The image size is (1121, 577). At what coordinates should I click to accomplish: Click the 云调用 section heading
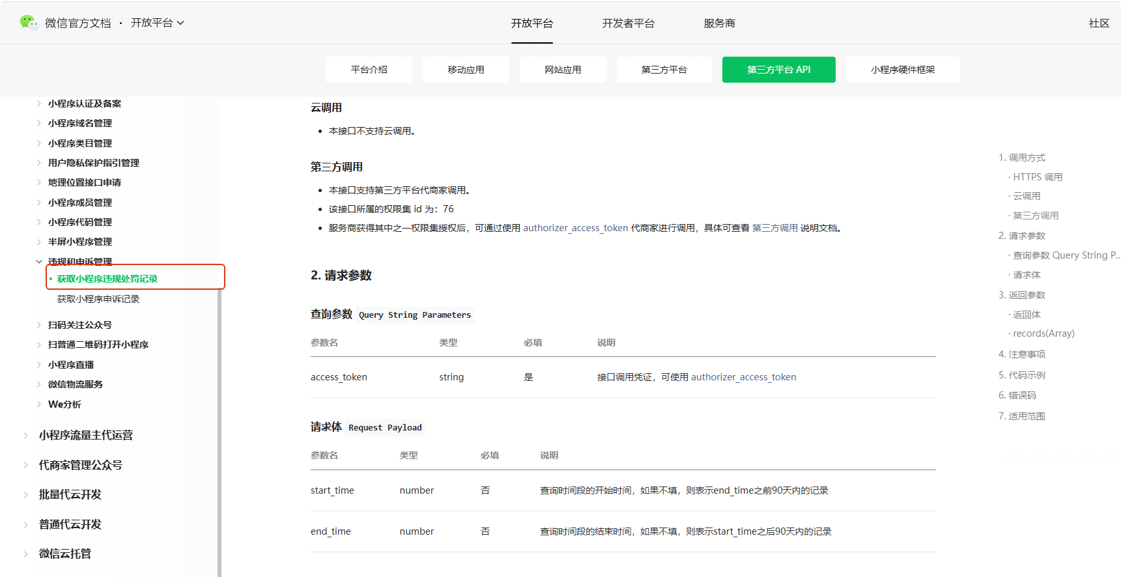click(x=326, y=107)
